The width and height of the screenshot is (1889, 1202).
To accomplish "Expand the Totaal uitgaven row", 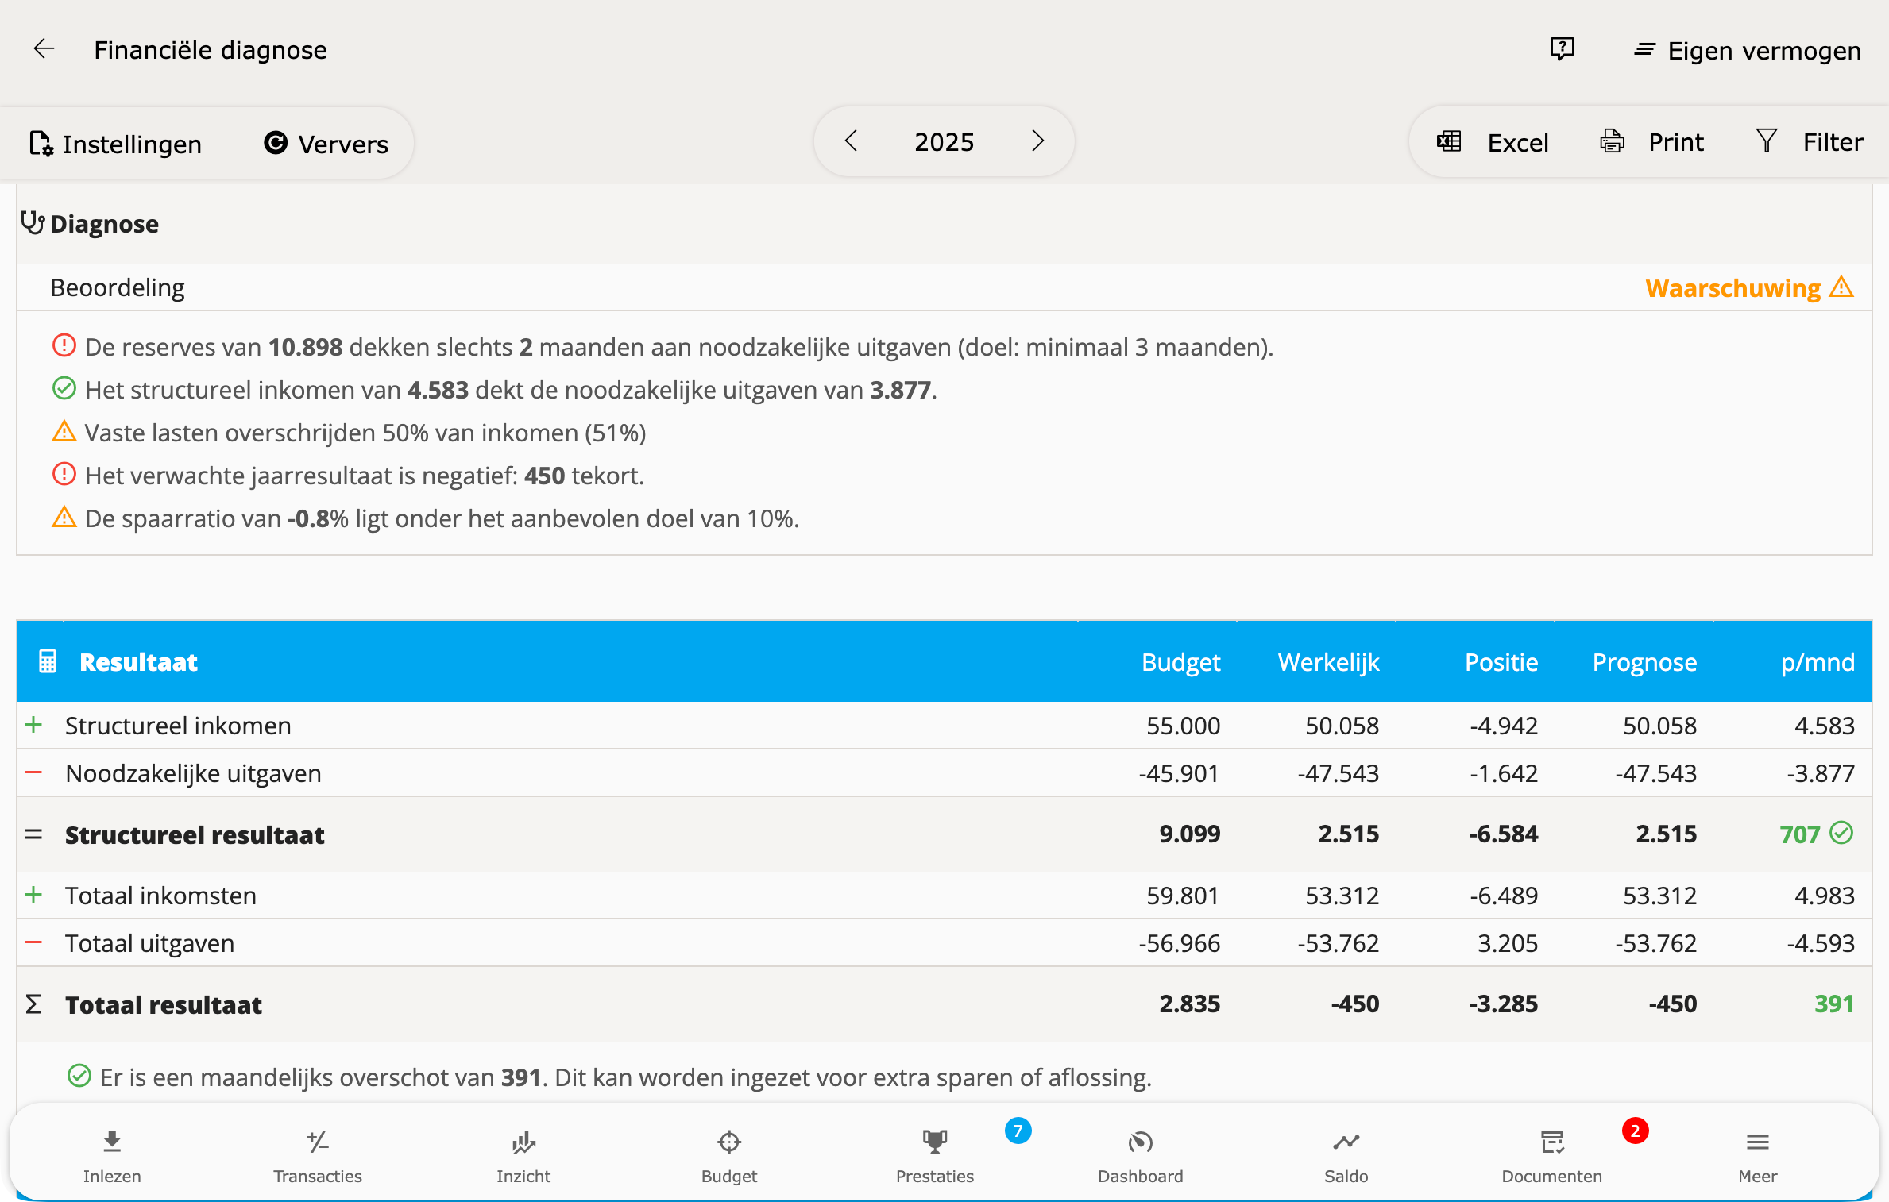I will point(33,942).
